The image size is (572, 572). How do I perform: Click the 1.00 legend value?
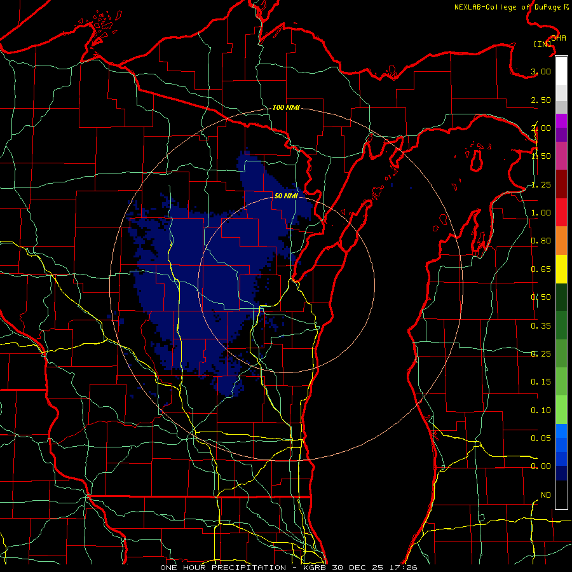coord(541,213)
